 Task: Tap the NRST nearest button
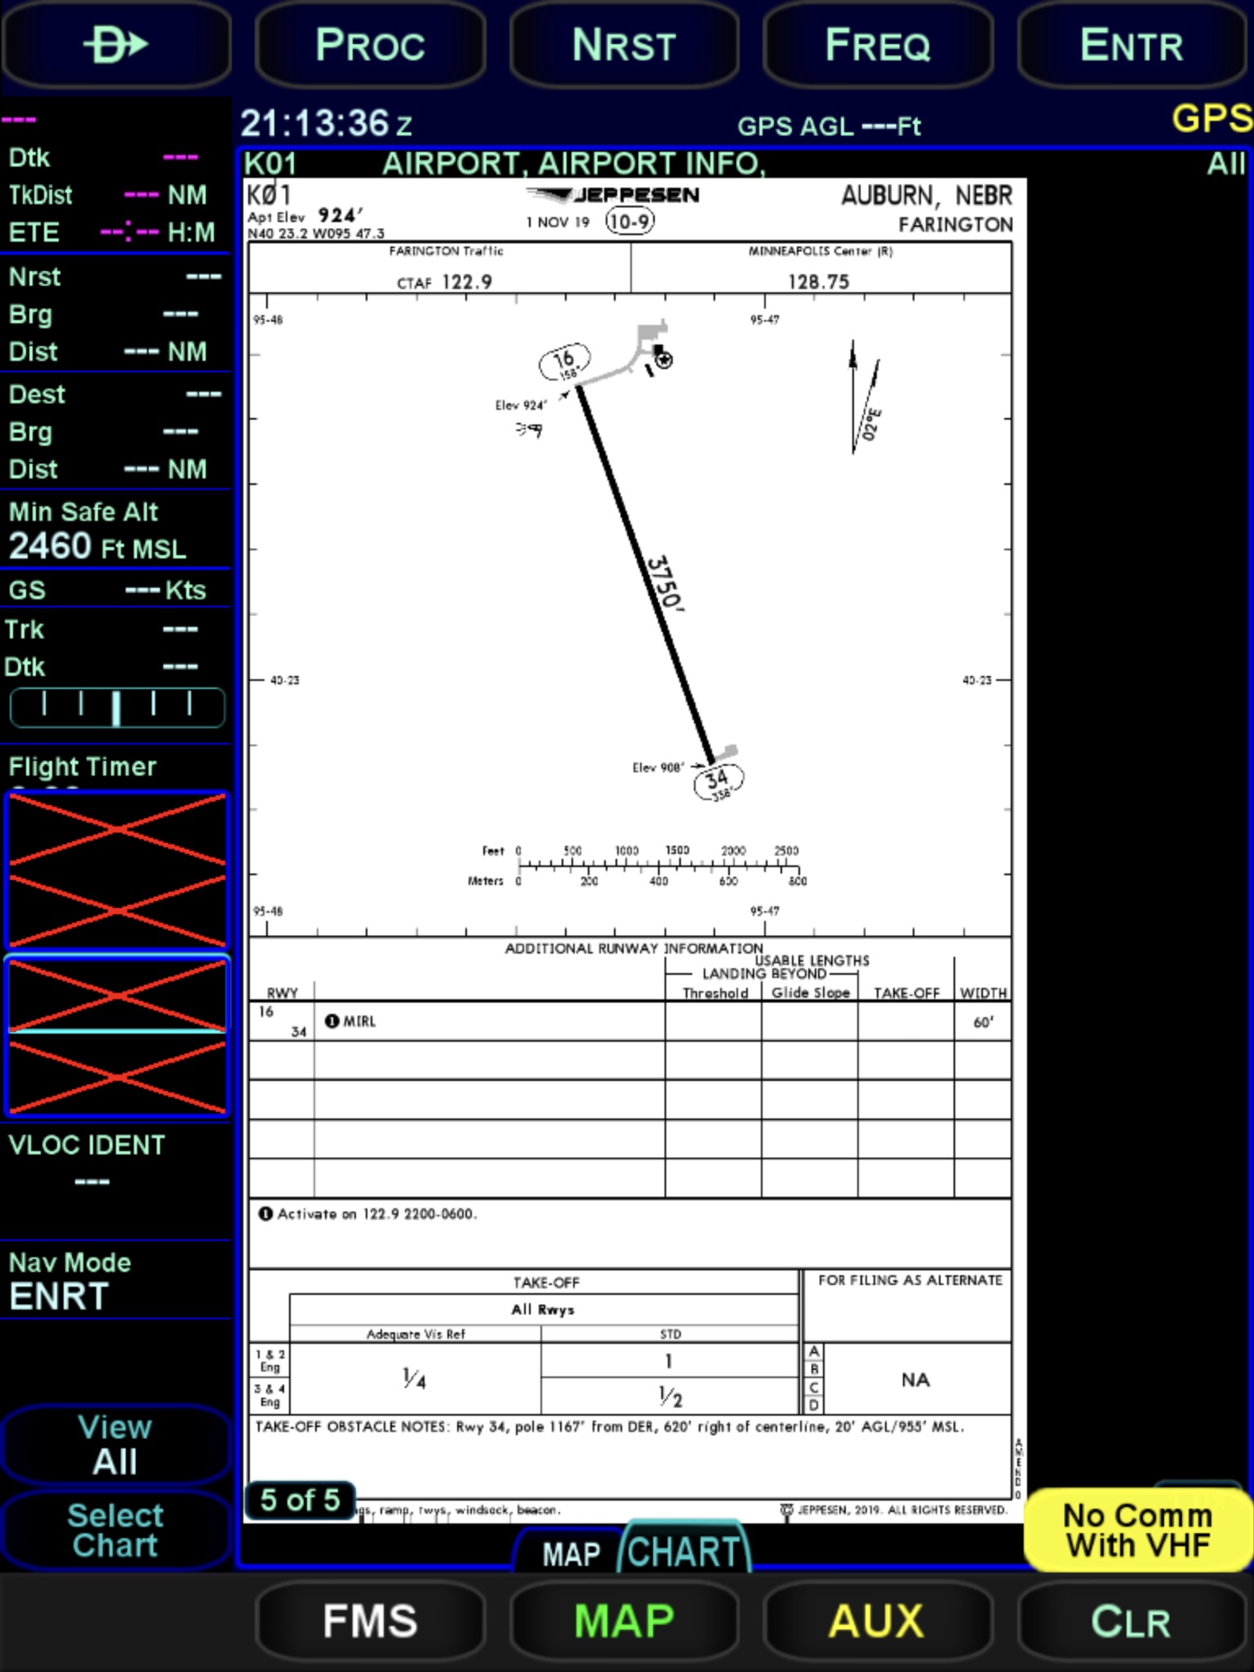point(624,45)
